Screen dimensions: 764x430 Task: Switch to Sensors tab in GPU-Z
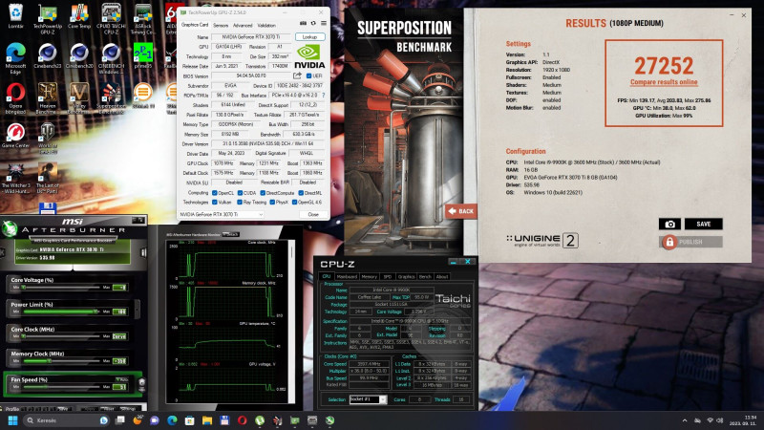221,25
